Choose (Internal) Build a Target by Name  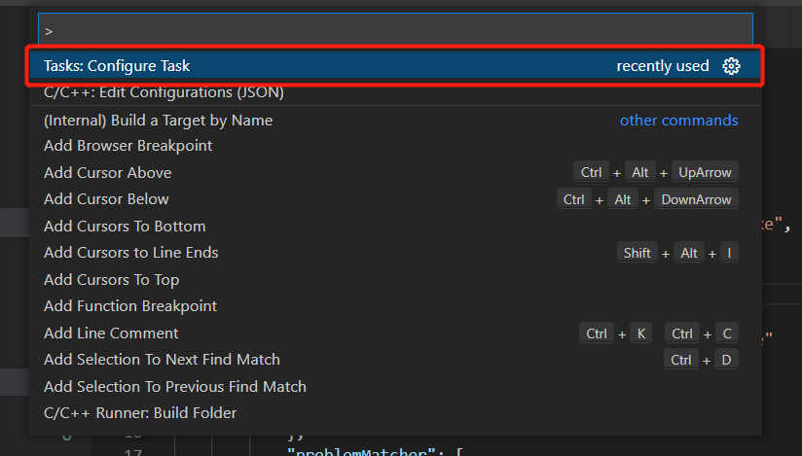[158, 121]
